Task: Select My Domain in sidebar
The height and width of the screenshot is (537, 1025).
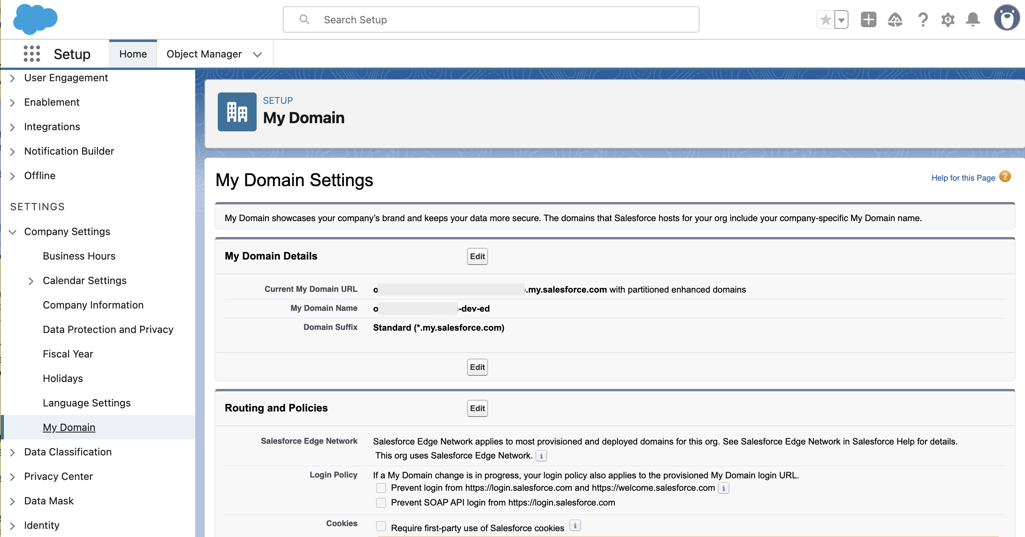Action: (69, 427)
